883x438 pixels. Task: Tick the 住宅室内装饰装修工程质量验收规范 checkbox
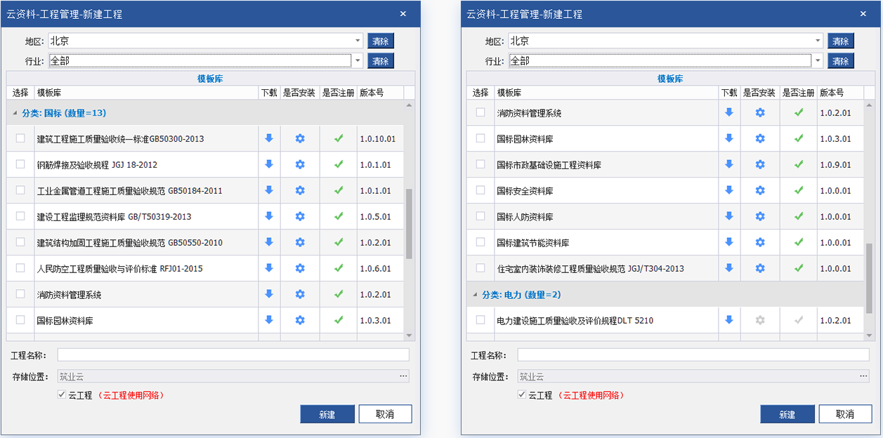coord(480,268)
